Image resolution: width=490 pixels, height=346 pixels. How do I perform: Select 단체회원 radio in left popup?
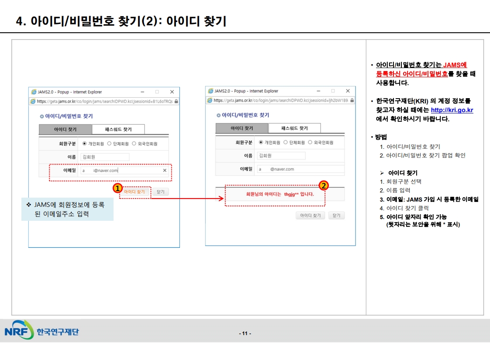[109, 144]
